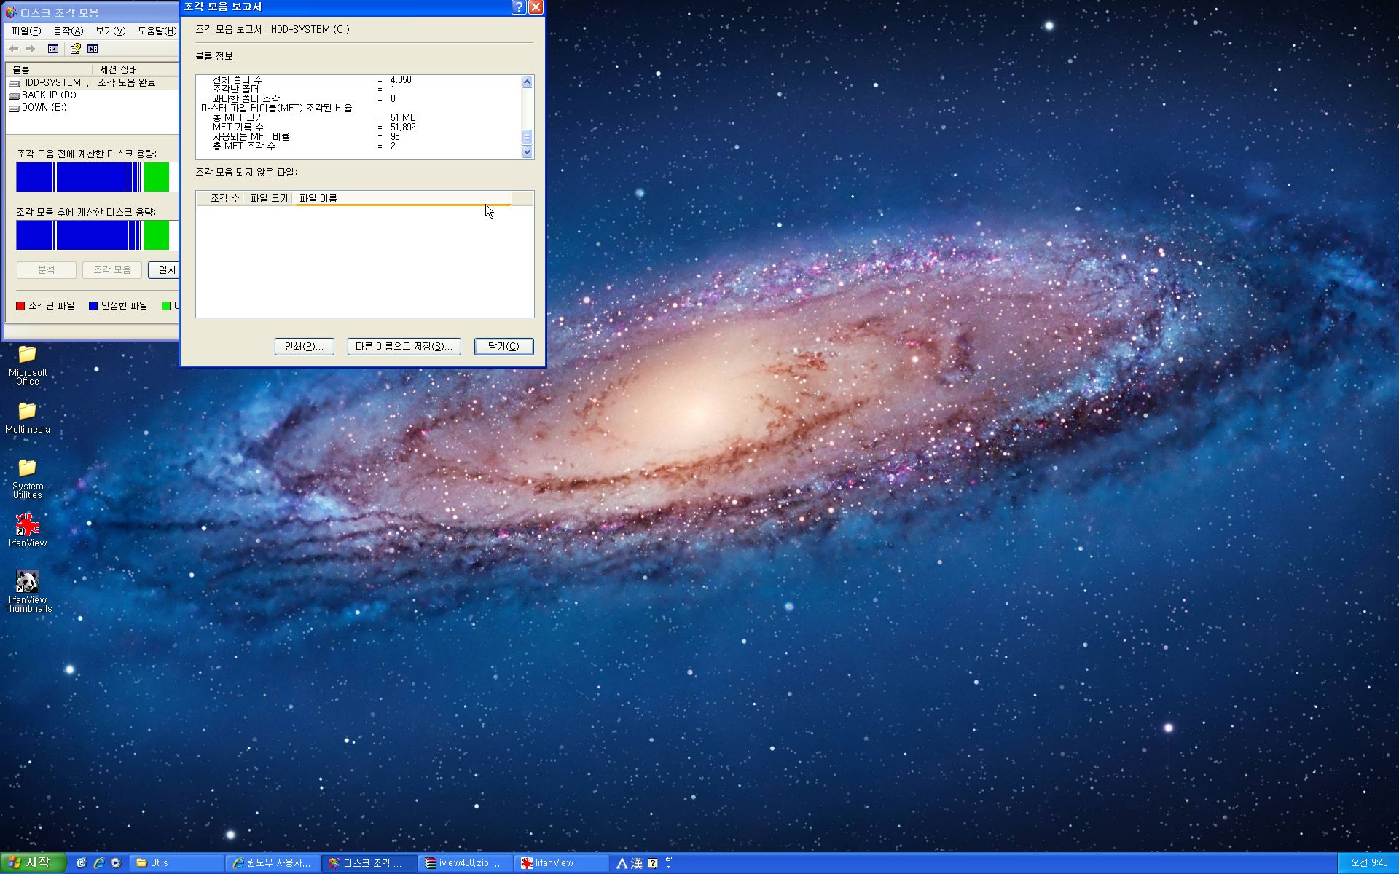Close the 조각 모음 보고서 dialog
Viewport: 1399px width, 874px height.
(x=536, y=7)
